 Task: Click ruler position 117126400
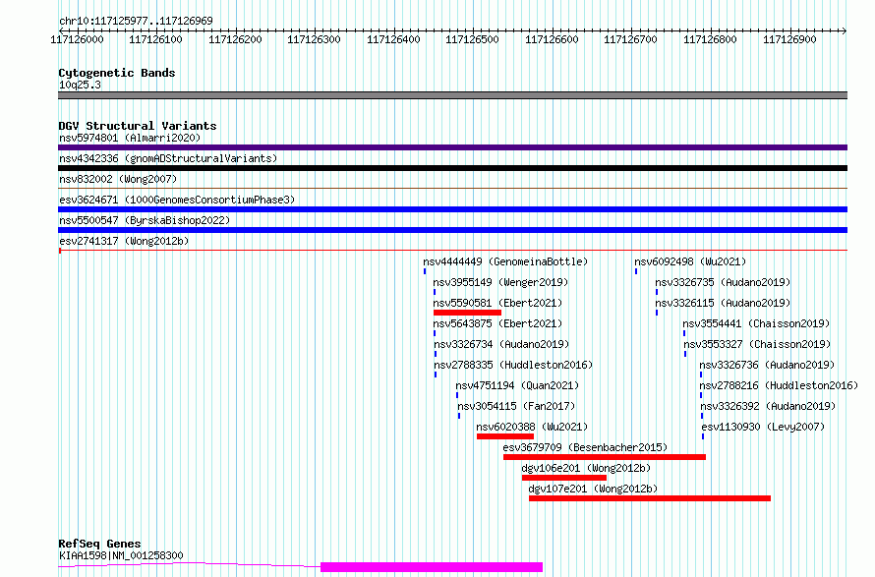[393, 39]
